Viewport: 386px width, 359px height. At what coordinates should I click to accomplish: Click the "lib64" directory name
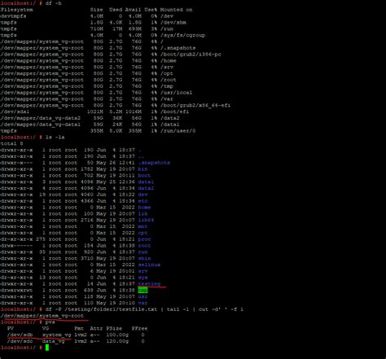point(146,221)
